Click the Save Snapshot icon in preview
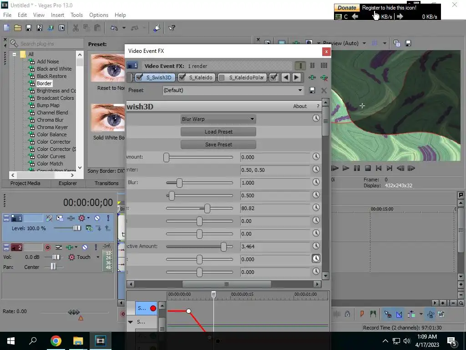466x350 pixels. 408,43
